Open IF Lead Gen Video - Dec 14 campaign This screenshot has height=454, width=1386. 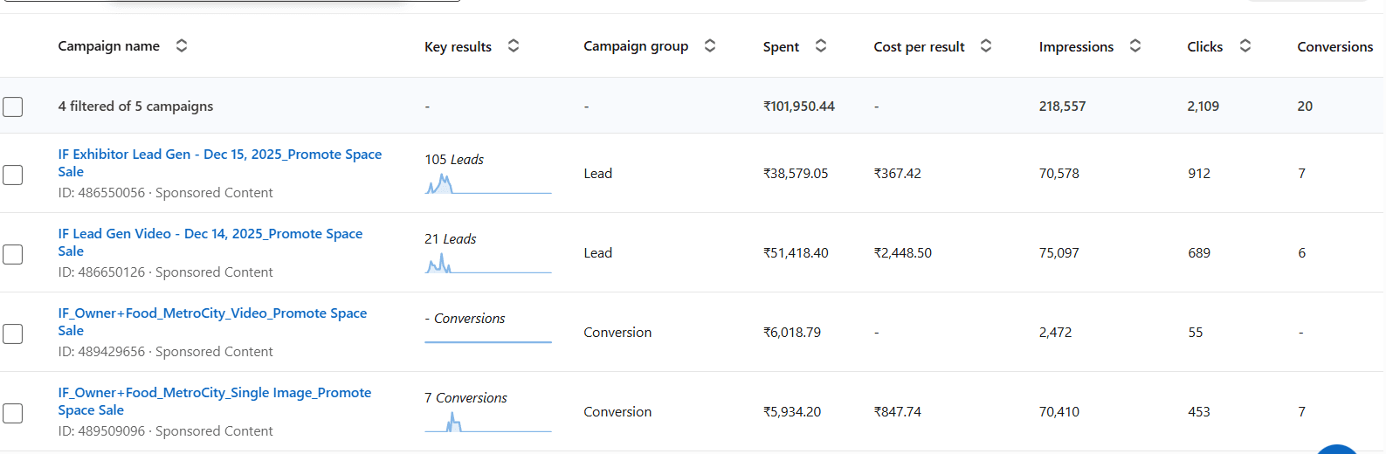(210, 243)
